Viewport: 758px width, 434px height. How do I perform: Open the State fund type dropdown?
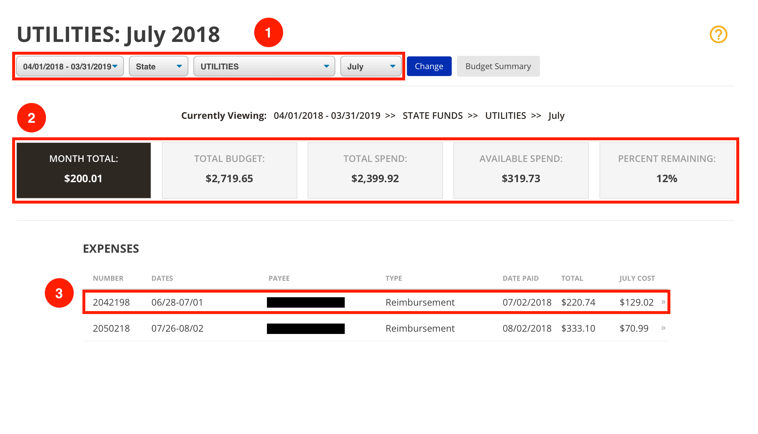click(158, 66)
